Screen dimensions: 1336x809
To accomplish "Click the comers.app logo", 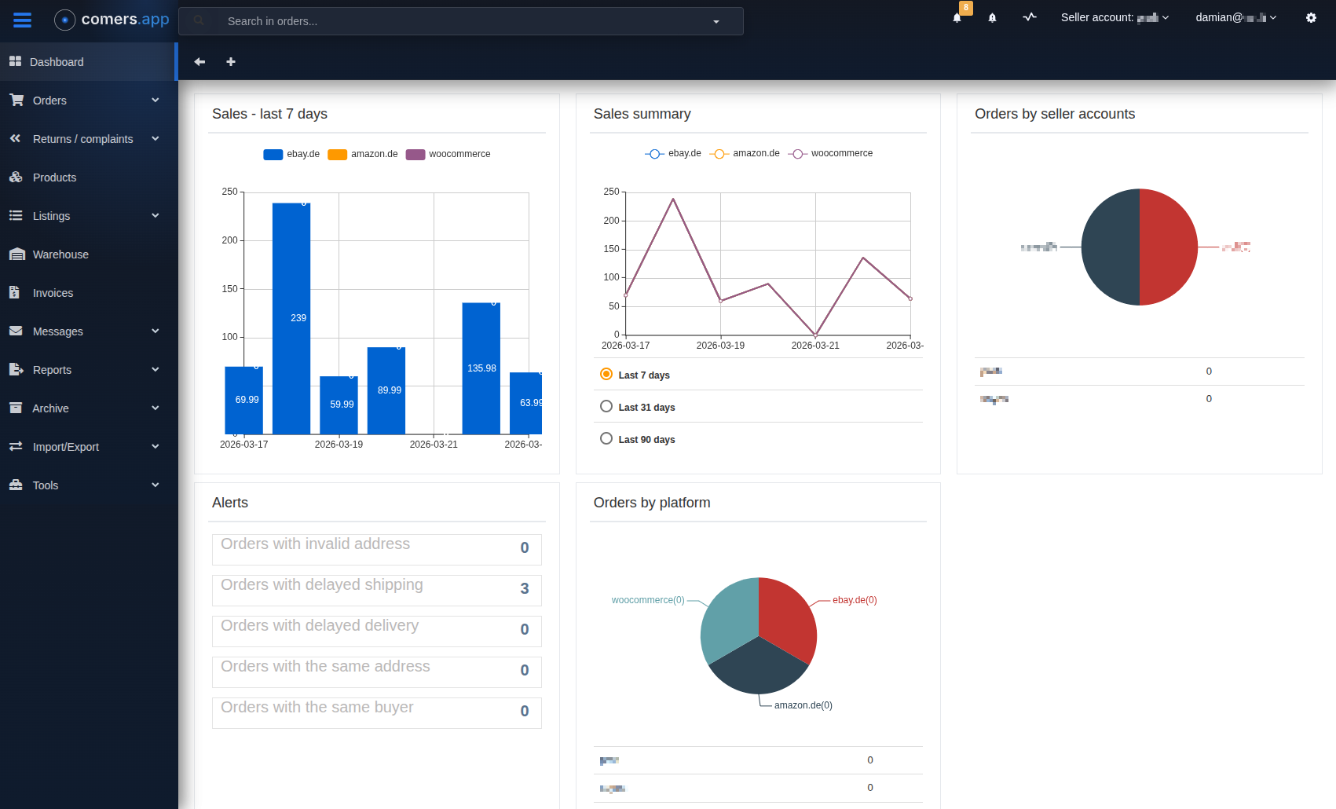I will click(x=112, y=20).
